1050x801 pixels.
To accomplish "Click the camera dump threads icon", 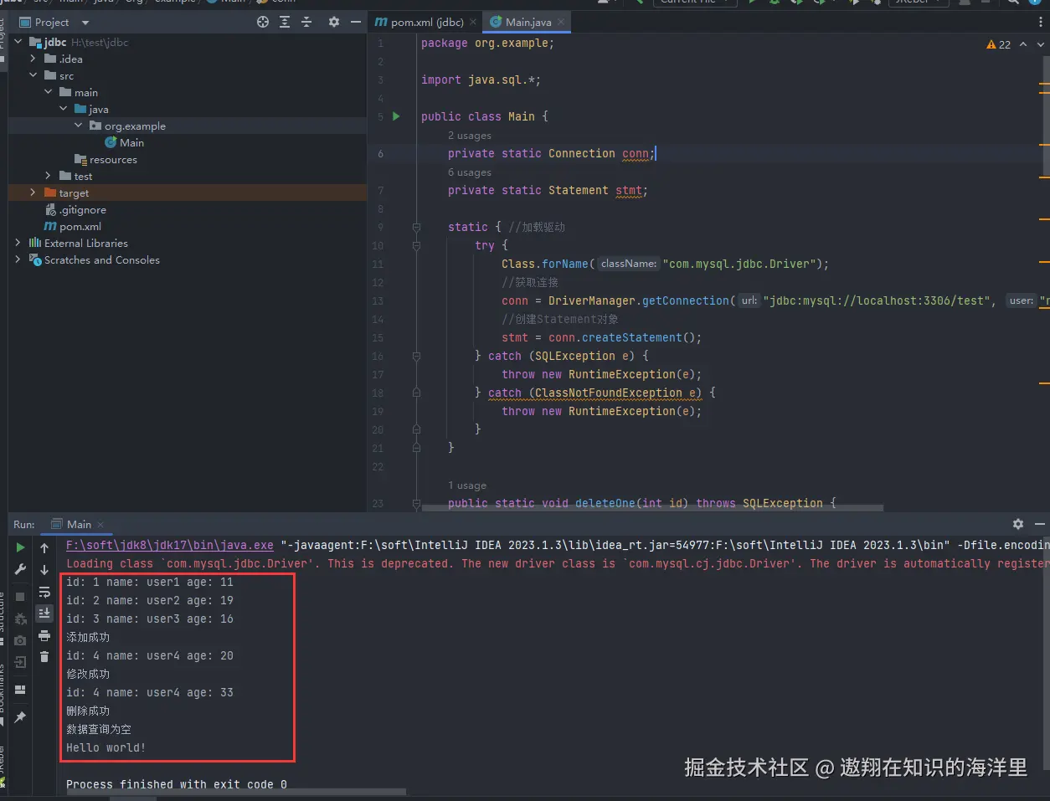I will click(20, 640).
